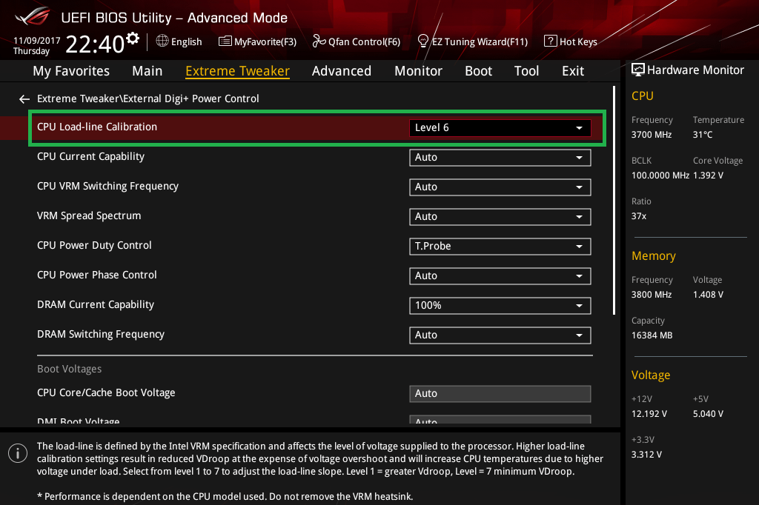Switch to the Advanced tab

click(x=342, y=71)
